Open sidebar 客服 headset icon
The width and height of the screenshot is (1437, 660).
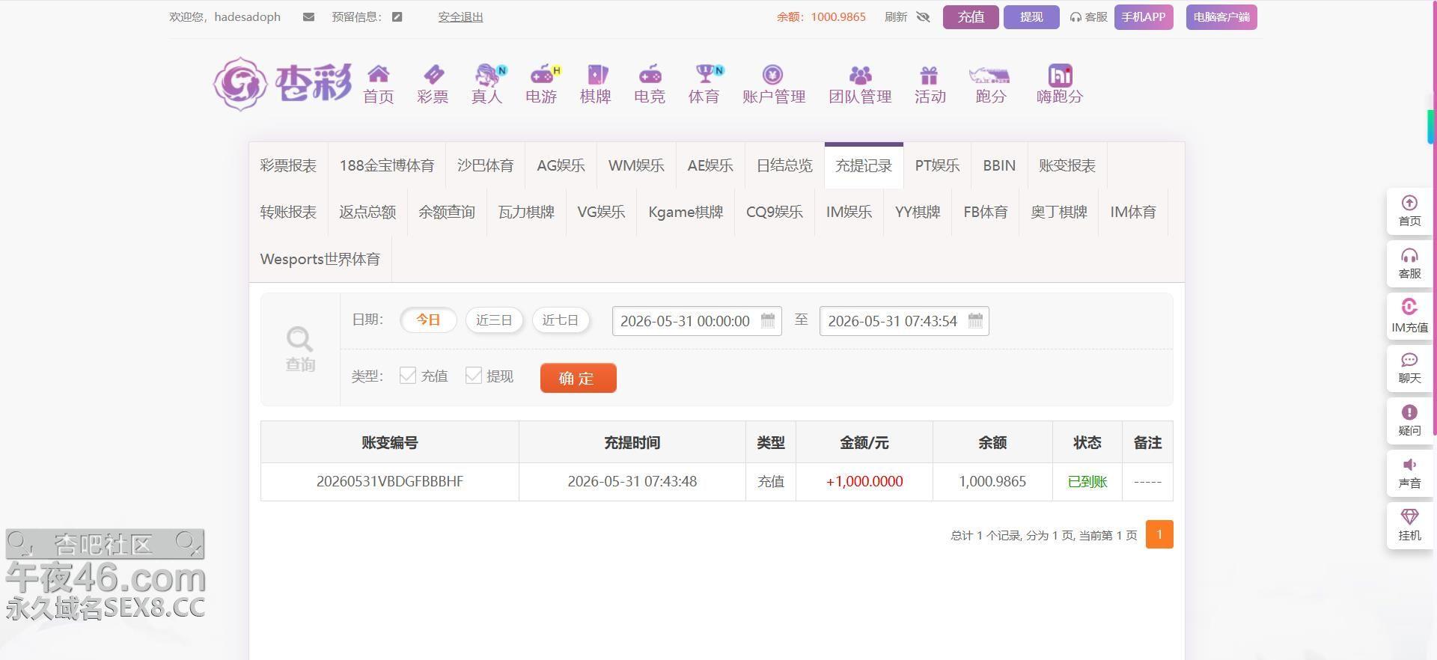pos(1409,255)
